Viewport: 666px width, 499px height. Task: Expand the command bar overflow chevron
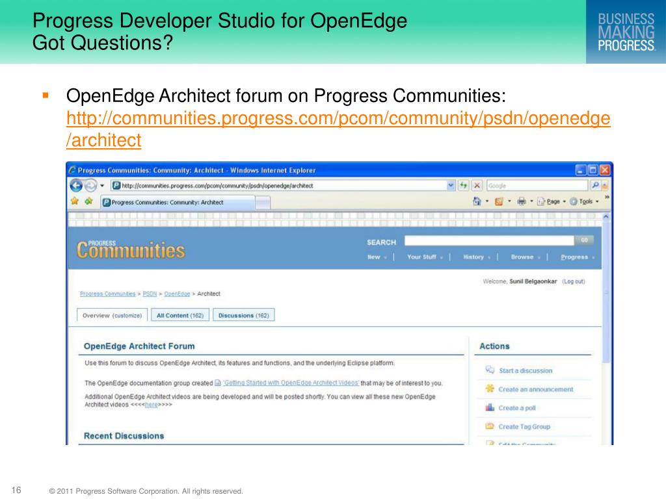coord(607,198)
